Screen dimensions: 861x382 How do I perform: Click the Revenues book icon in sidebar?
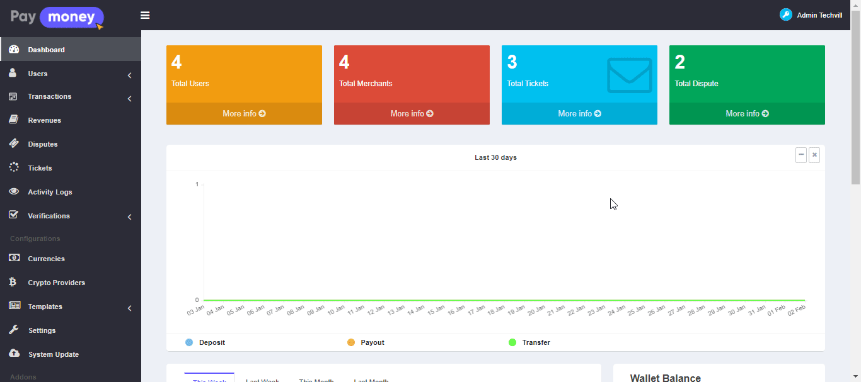(13, 120)
